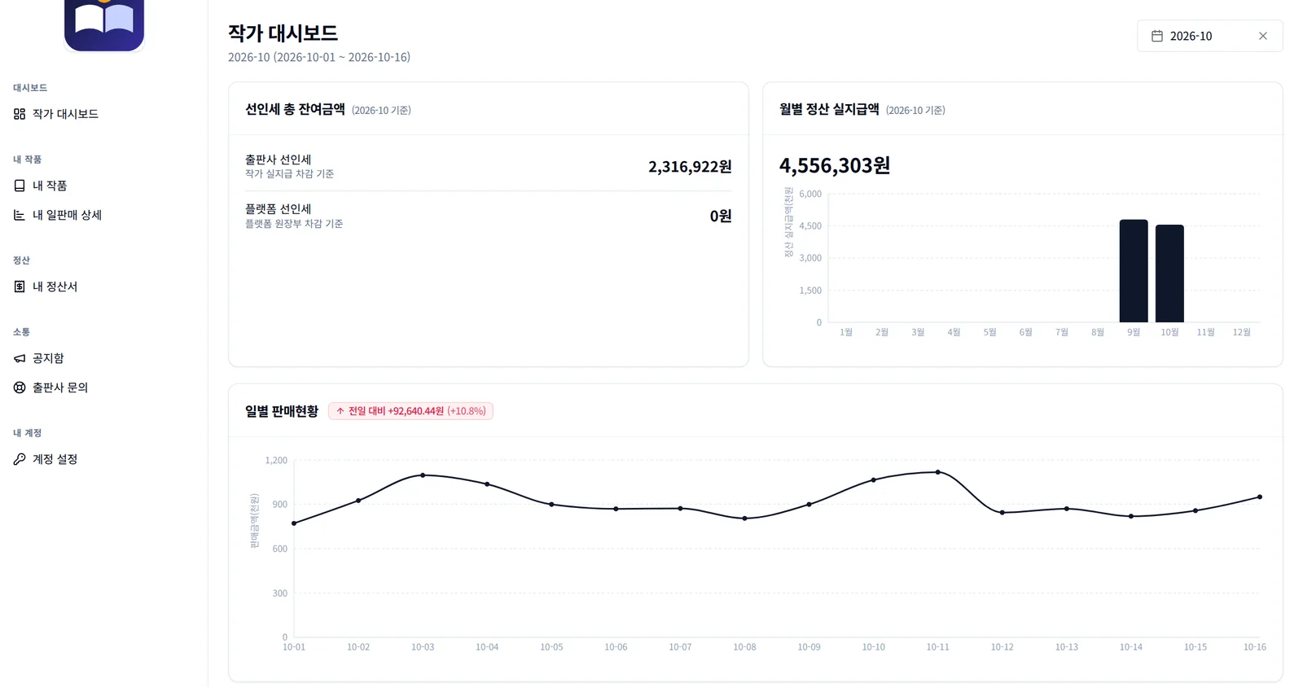Navigate to 내 정산서
Screen dimensions: 1303x687
click(104, 287)
